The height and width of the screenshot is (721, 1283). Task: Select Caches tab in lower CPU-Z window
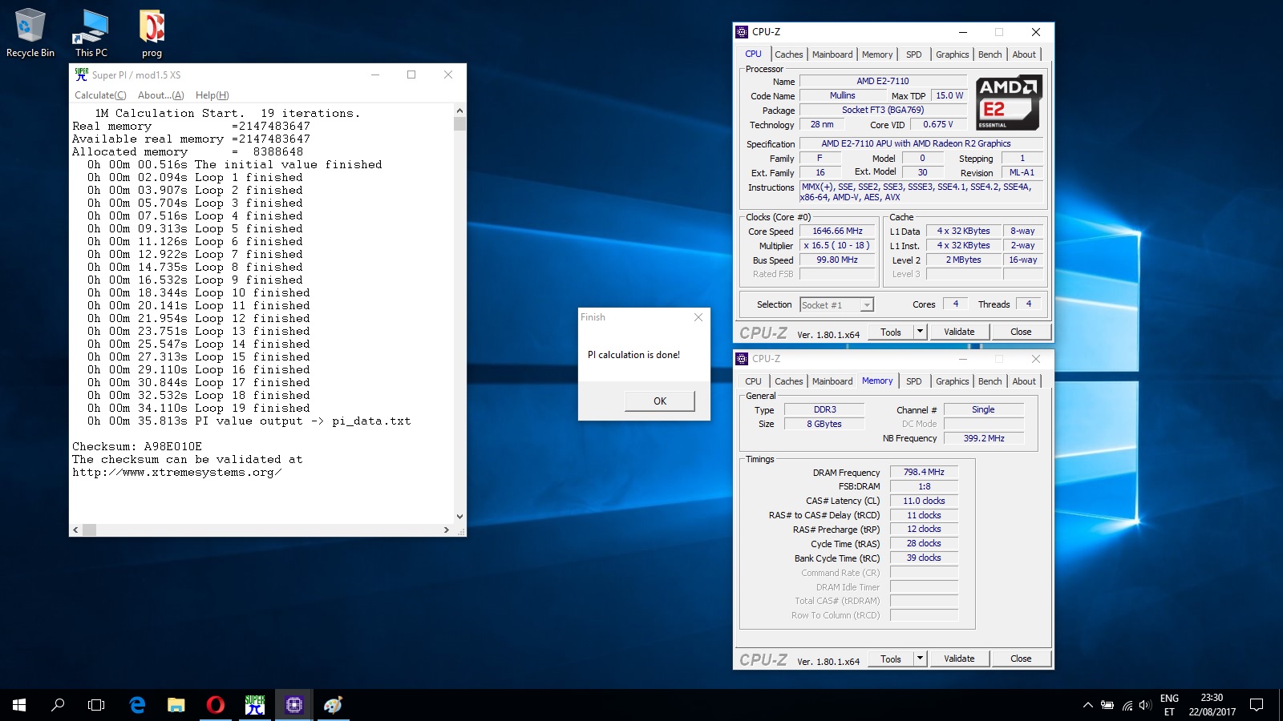tap(788, 381)
